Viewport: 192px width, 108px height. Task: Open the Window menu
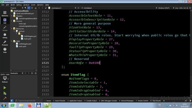(40, 5)
